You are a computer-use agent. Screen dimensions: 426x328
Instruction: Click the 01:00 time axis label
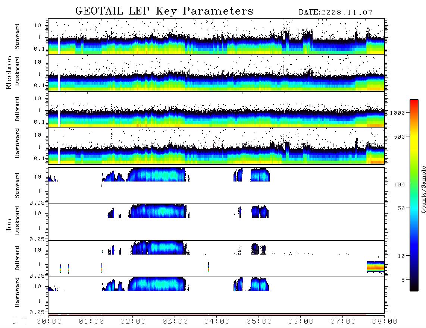(x=91, y=322)
